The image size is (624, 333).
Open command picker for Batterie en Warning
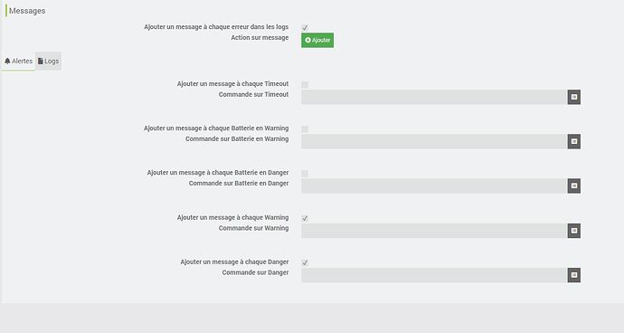pos(574,141)
